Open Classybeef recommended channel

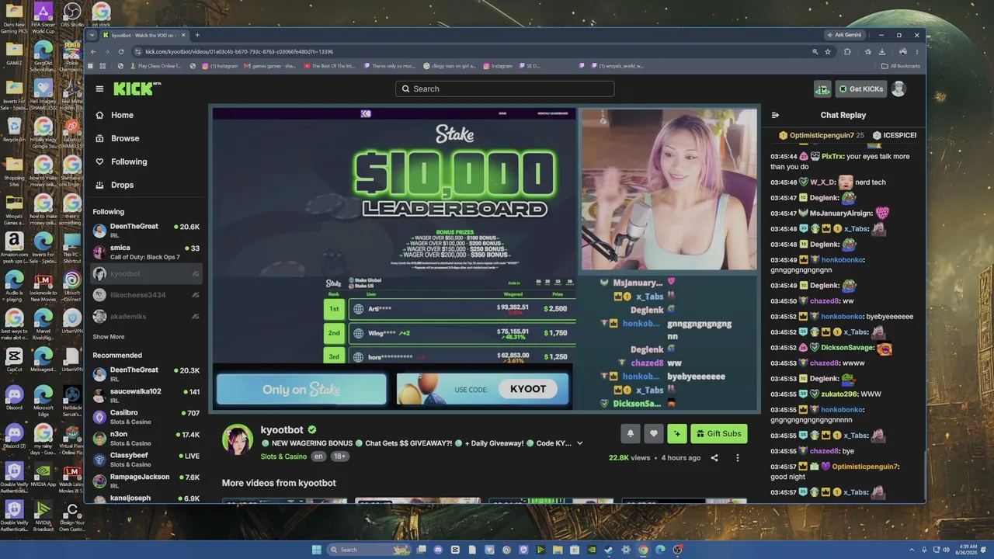click(146, 460)
